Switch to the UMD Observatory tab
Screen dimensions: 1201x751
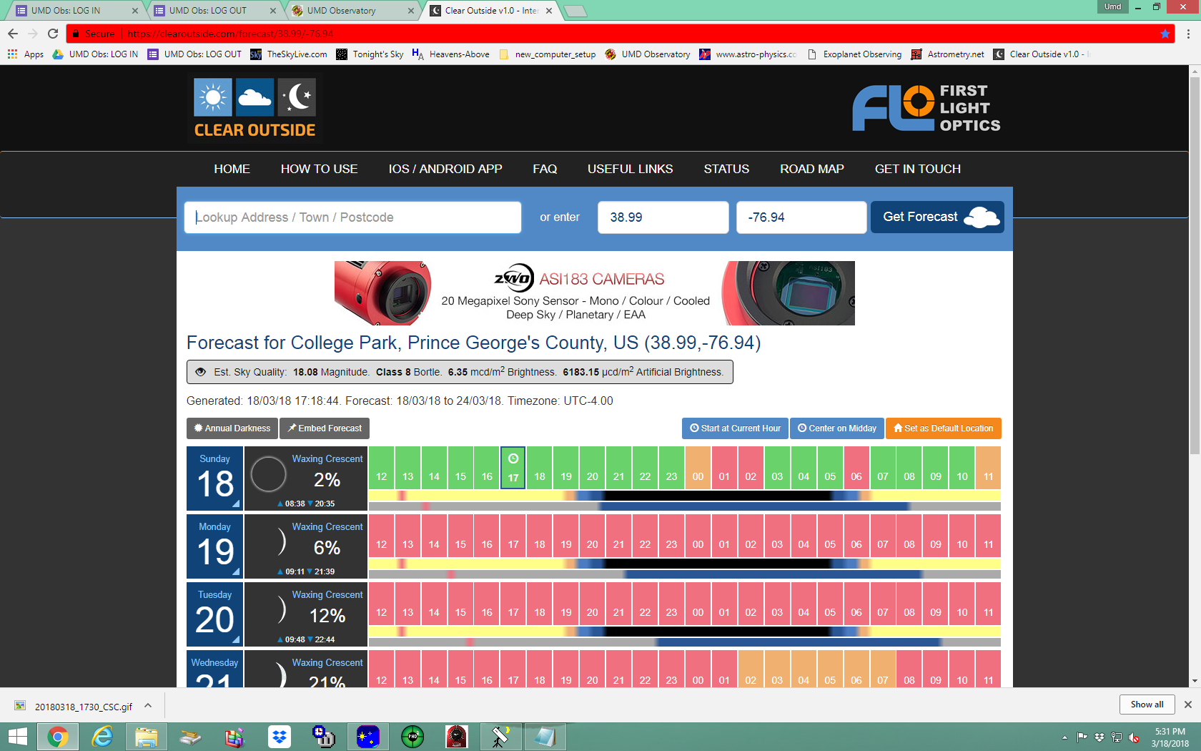coord(350,11)
